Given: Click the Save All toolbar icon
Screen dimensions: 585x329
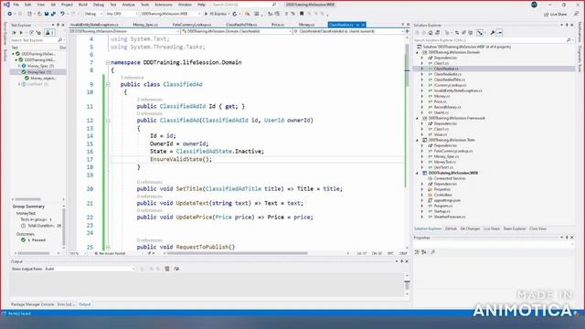Looking at the screenshot, I should pos(53,14).
